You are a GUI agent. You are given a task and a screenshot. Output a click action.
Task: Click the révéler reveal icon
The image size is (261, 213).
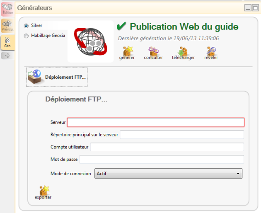[x=211, y=53]
